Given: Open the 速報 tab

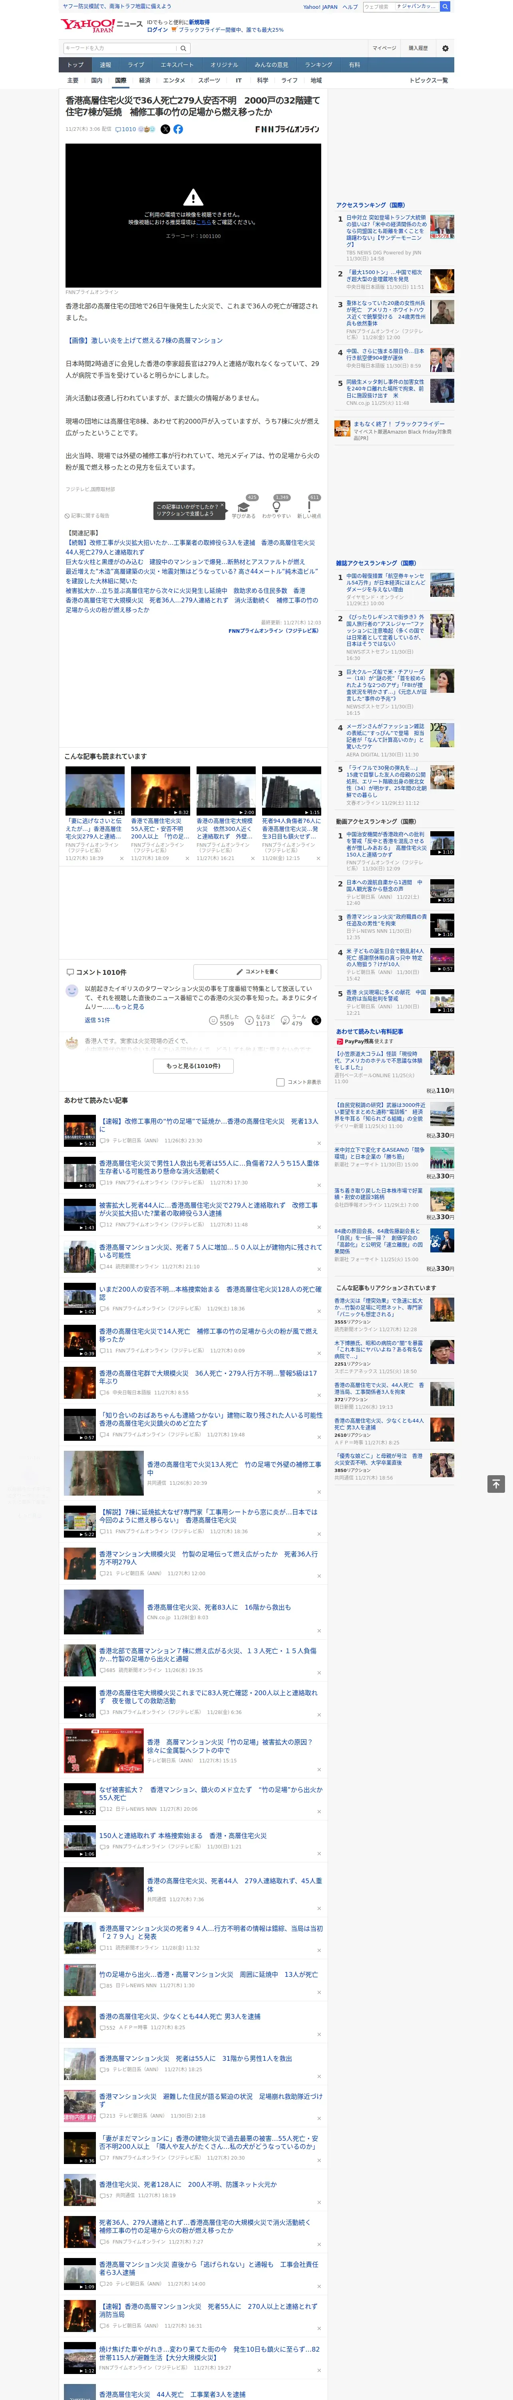Looking at the screenshot, I should [x=105, y=65].
